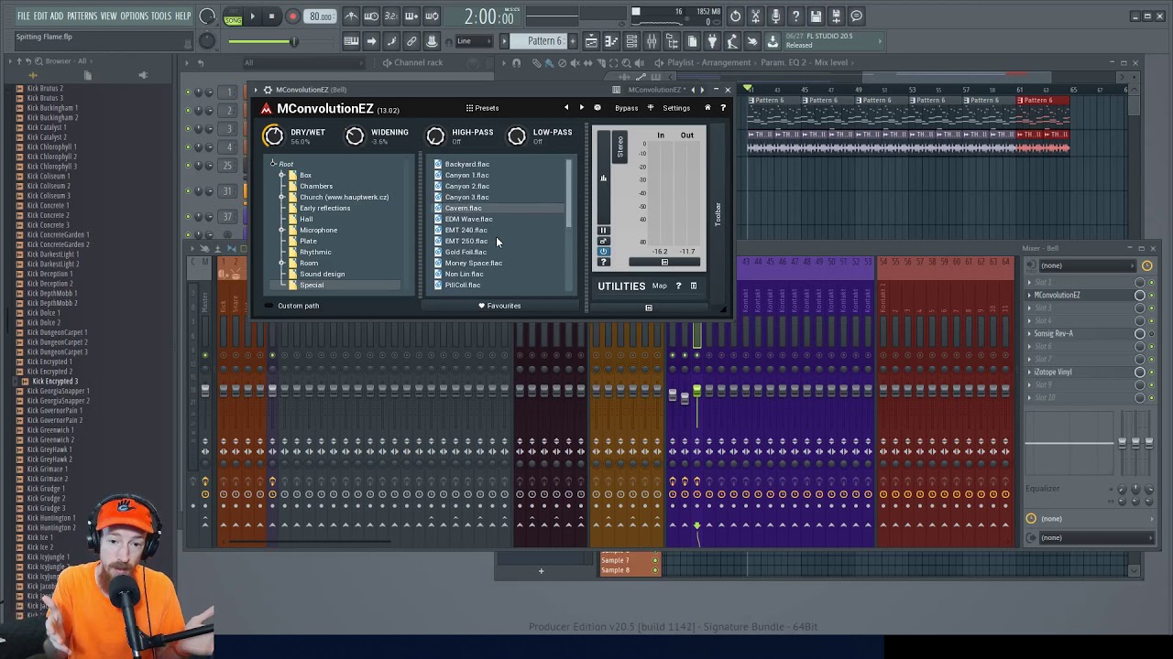
Task: Start playback with the play button
Action: 252,16
